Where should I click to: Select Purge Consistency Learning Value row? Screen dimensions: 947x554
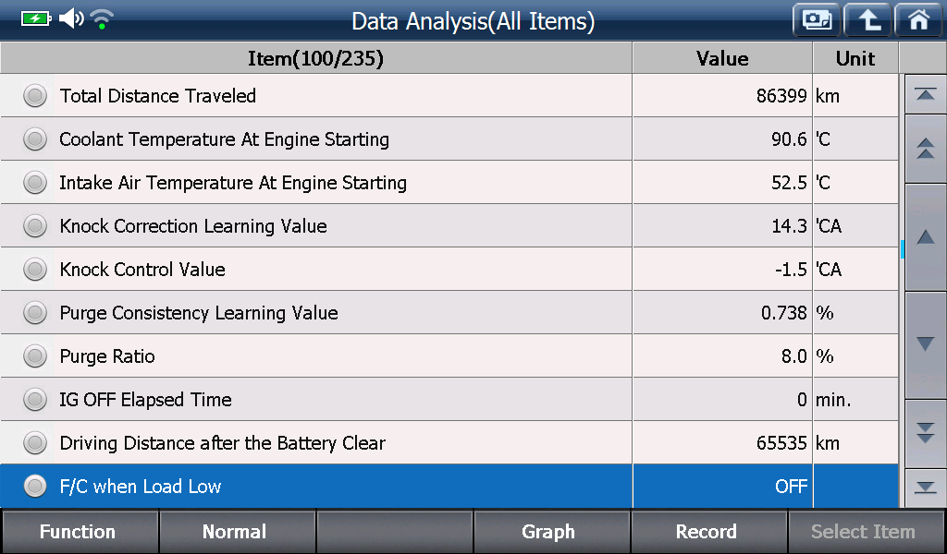point(449,313)
